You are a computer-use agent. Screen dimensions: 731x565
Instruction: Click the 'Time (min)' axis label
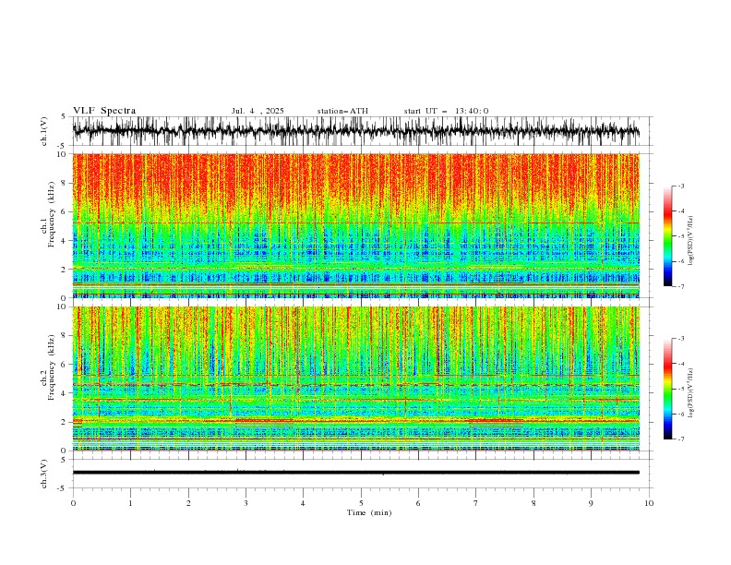pyautogui.click(x=369, y=512)
